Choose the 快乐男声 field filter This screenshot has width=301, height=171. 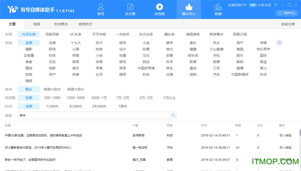click(x=263, y=49)
